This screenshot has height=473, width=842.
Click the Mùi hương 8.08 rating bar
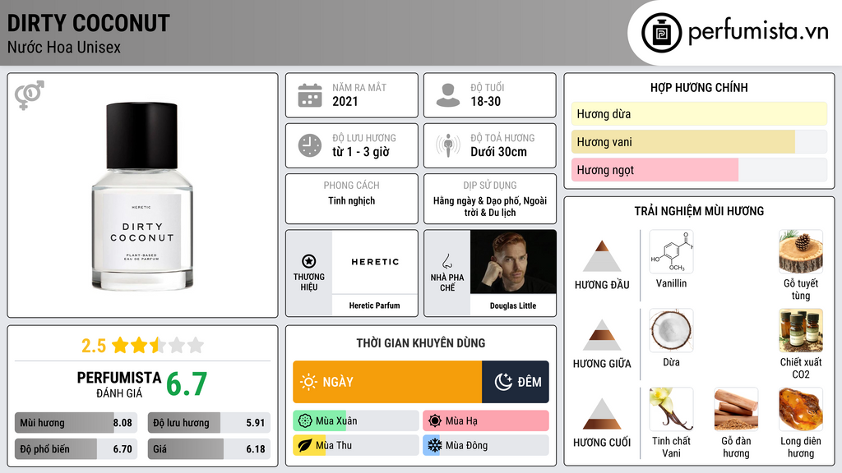[x=76, y=423]
